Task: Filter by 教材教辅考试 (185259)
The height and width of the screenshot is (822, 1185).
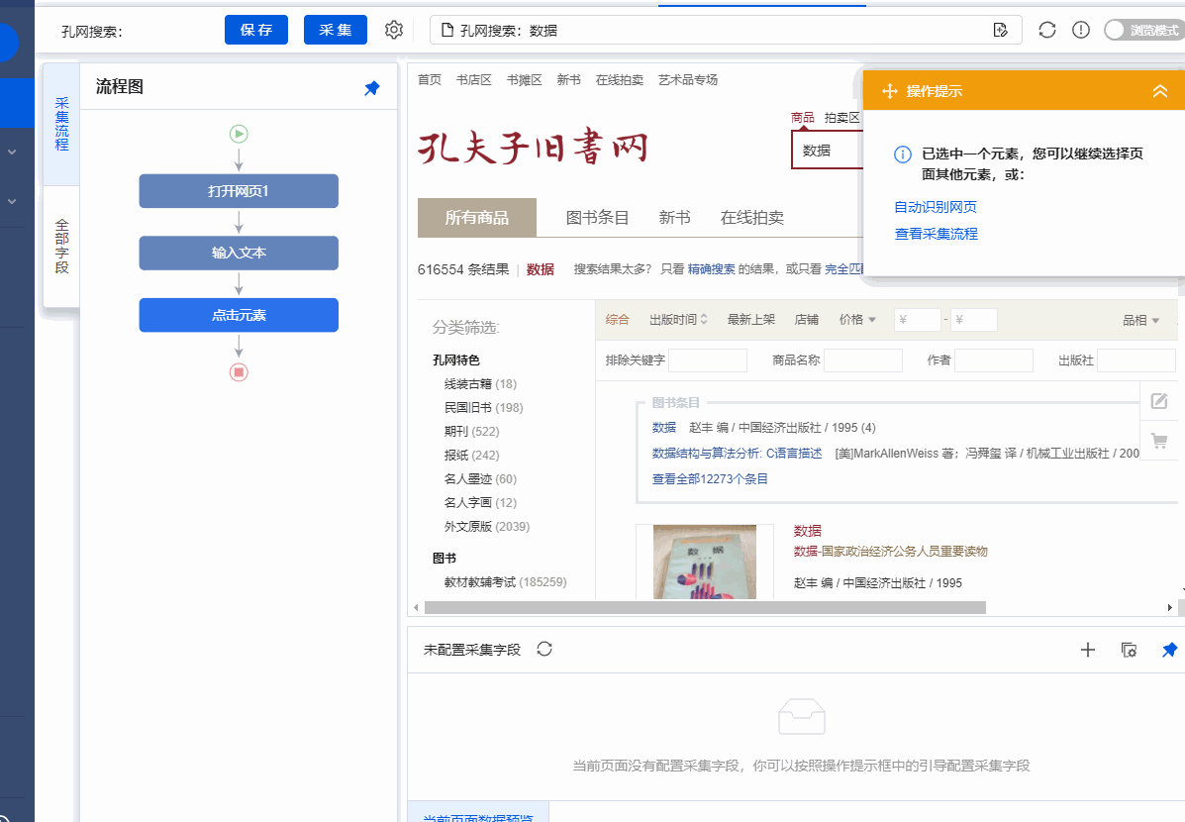Action: tap(505, 582)
